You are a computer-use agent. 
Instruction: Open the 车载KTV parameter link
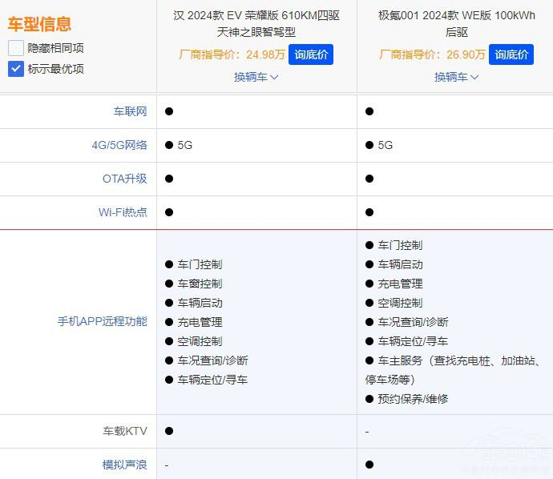tap(125, 431)
